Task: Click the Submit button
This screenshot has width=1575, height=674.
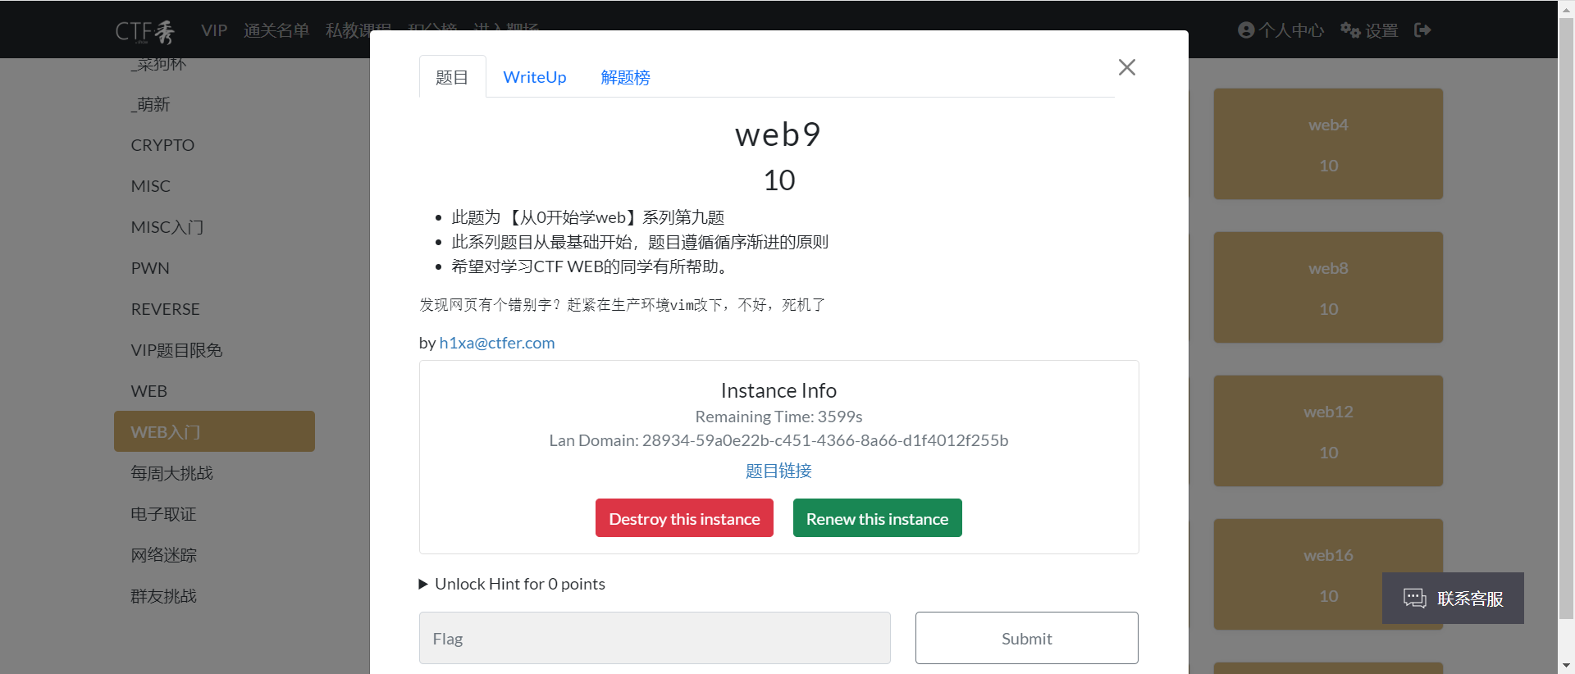Action: [1026, 638]
